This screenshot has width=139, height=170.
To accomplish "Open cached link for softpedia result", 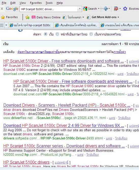I will click(x=109, y=138).
